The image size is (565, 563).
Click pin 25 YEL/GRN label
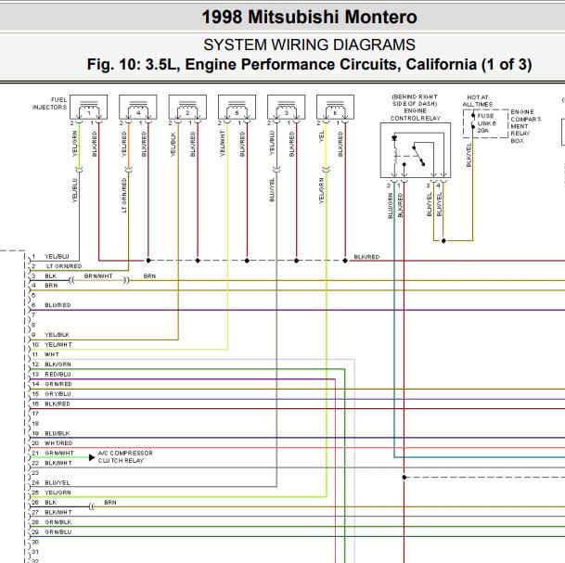click(58, 493)
